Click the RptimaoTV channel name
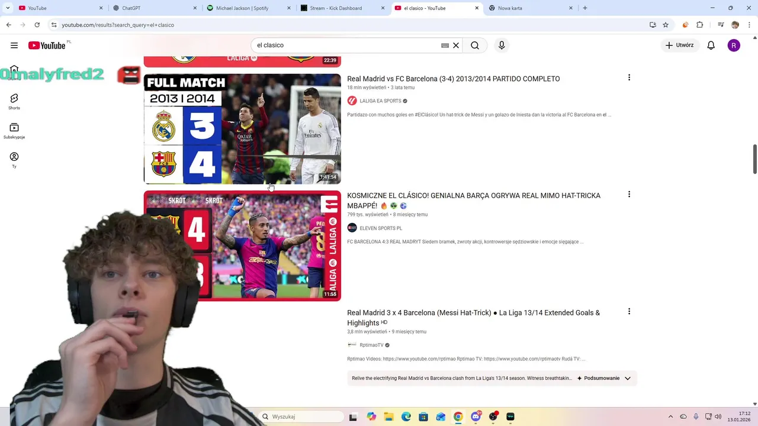758x426 pixels. pyautogui.click(x=371, y=345)
